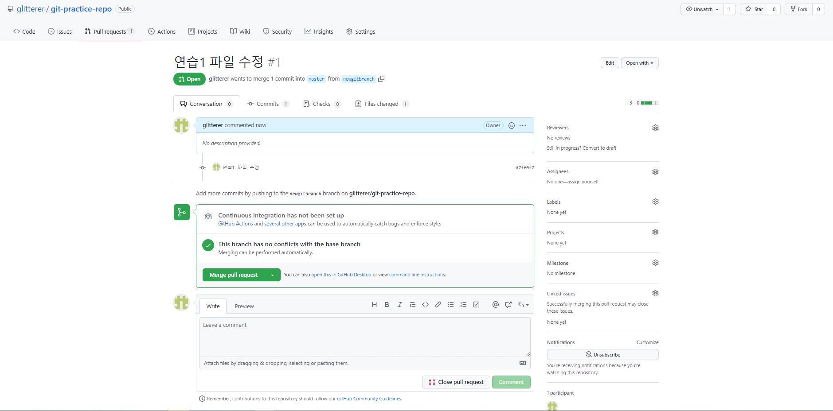This screenshot has height=411, width=833.
Task: Click the Unsubscribe button
Action: (x=603, y=355)
